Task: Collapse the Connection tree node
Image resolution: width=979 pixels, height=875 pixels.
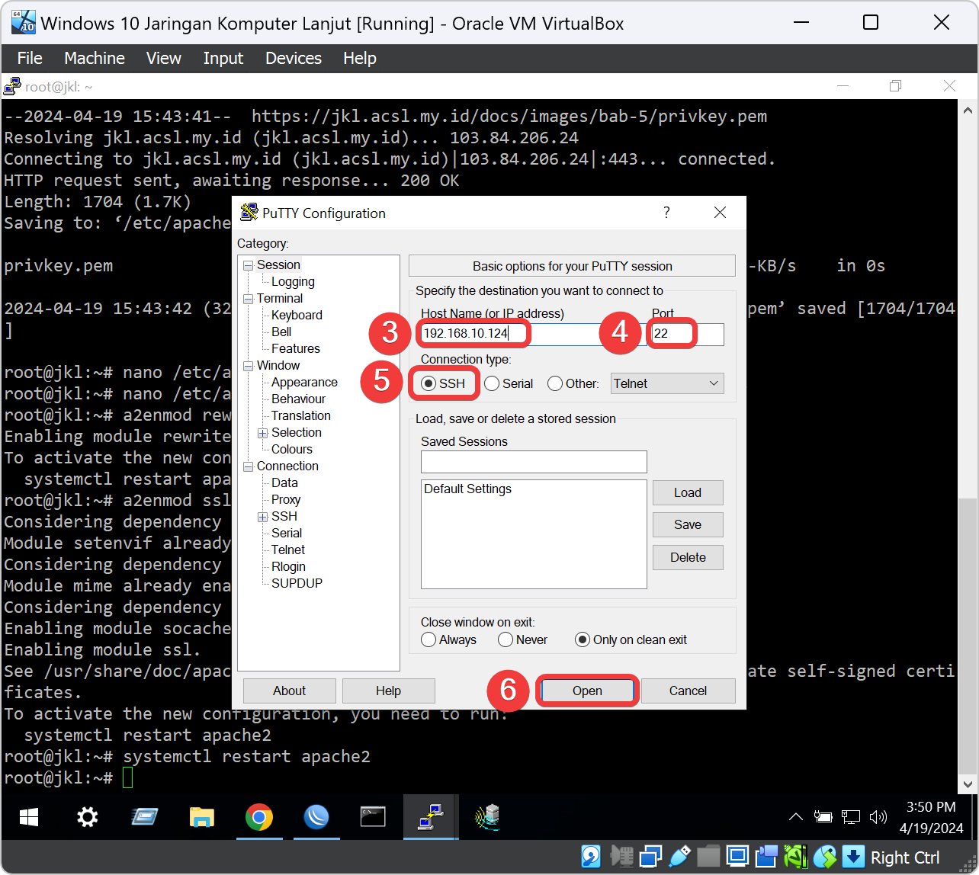Action: point(248,466)
